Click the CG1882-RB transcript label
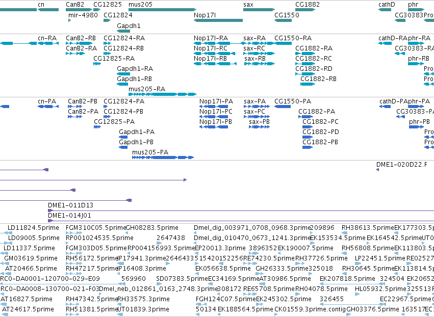434x317 pixels. (319, 79)
